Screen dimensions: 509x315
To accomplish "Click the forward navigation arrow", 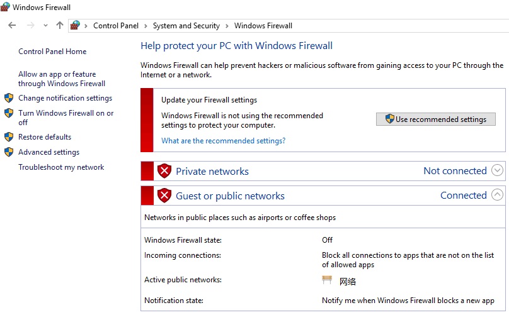I will pyautogui.click(x=30, y=25).
